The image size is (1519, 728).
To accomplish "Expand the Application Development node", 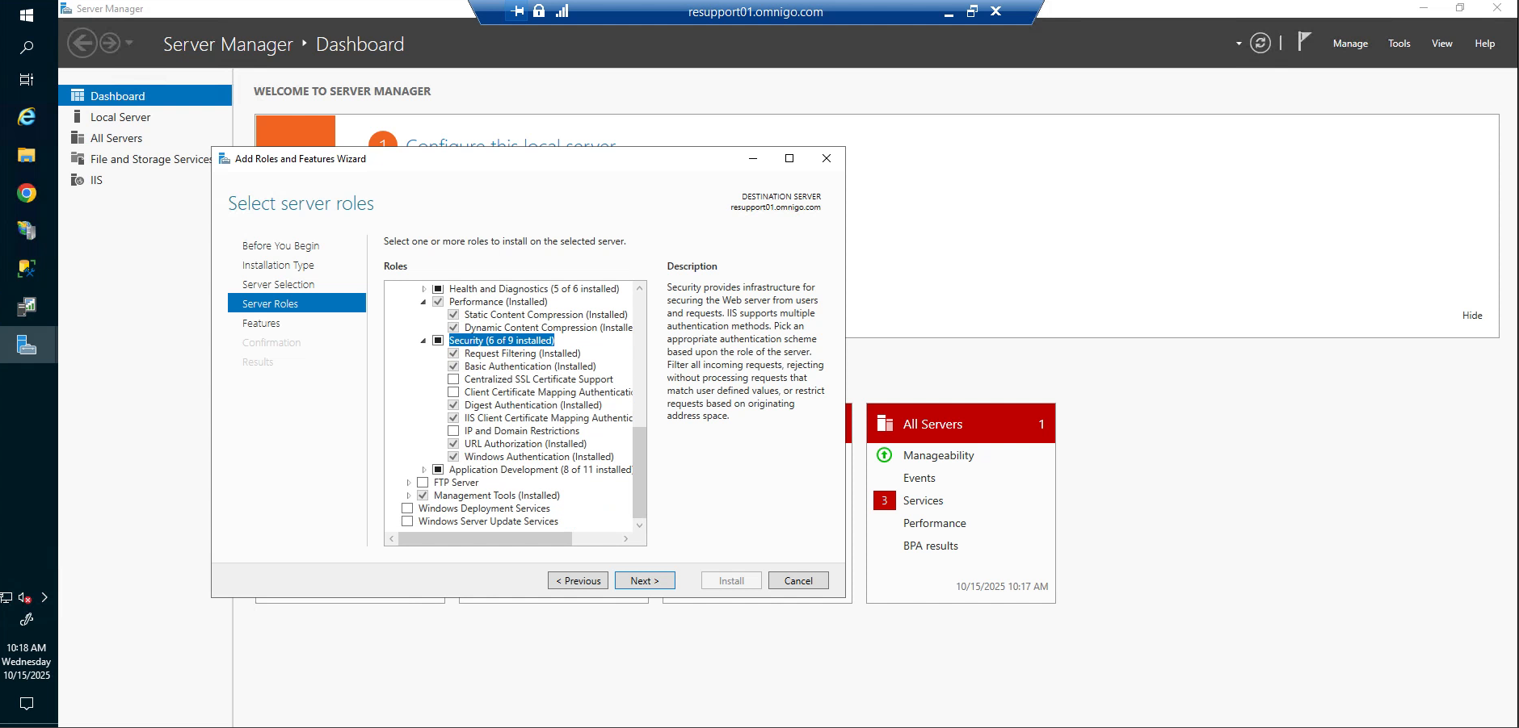I will [x=425, y=469].
